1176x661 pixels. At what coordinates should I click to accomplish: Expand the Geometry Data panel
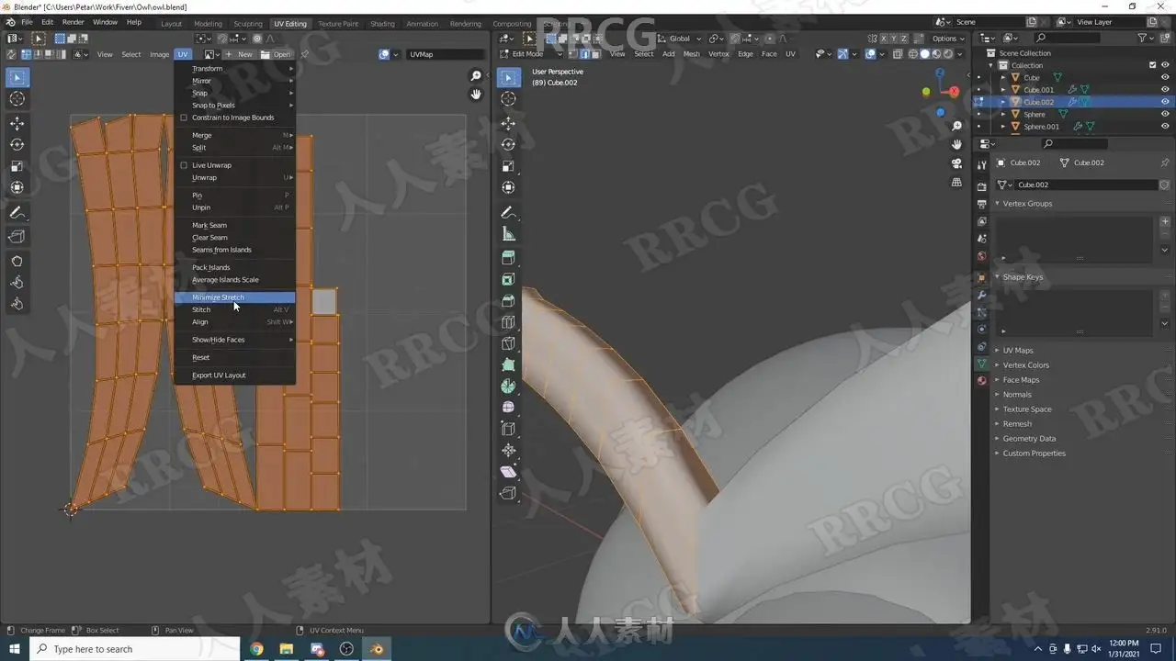(1029, 439)
